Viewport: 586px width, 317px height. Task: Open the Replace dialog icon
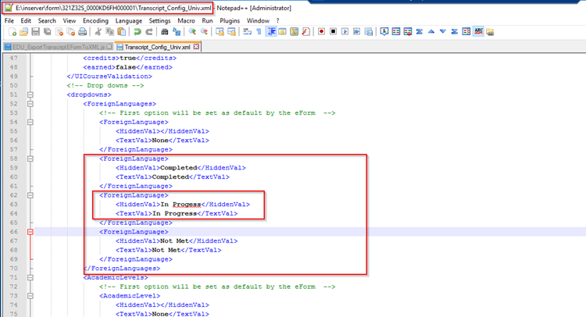(x=177, y=32)
